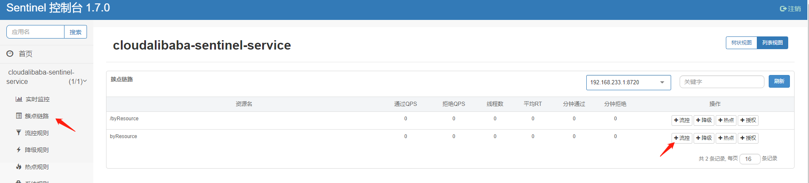Switch to 列表视图 list view
This screenshot has width=809, height=183.
(x=773, y=43)
